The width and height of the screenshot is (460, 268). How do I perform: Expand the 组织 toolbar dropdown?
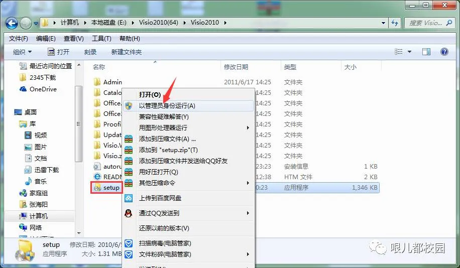click(x=22, y=52)
